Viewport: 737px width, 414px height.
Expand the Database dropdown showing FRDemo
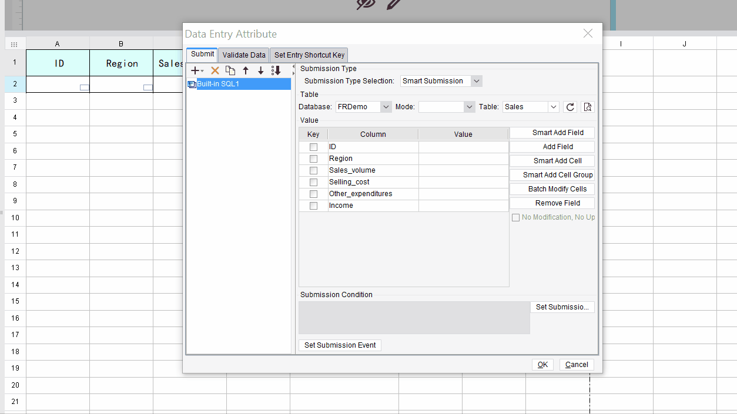(386, 107)
